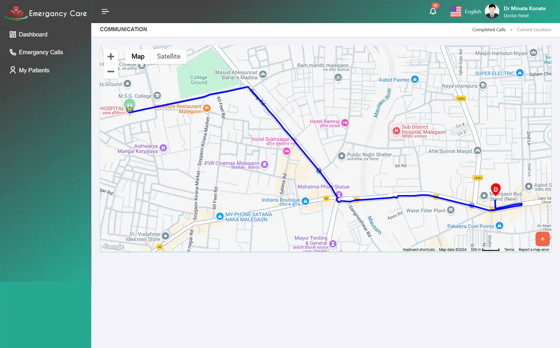Open Emergency Calls page
Viewport: 560px width, 348px height.
click(x=41, y=52)
